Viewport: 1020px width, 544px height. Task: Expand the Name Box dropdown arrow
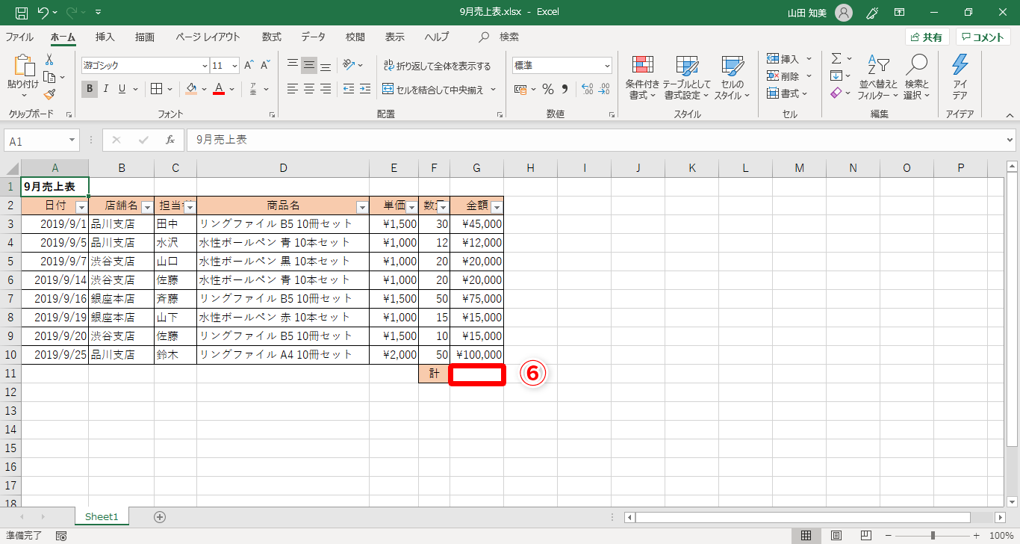[x=72, y=140]
